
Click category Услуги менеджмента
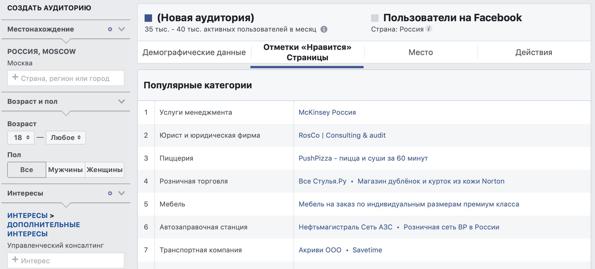(196, 112)
